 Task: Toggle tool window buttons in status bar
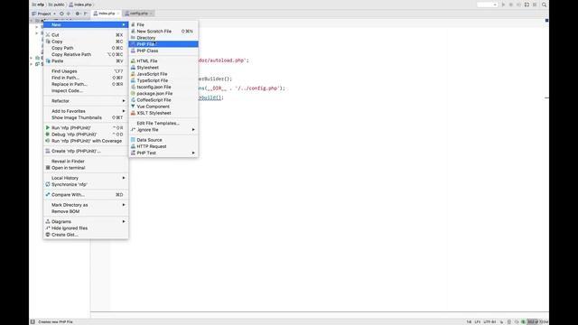tap(33, 322)
